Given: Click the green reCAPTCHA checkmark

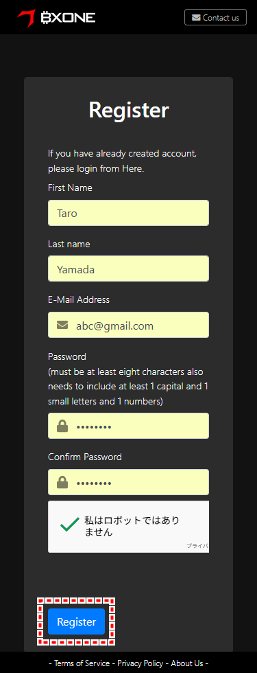Looking at the screenshot, I should (x=70, y=525).
